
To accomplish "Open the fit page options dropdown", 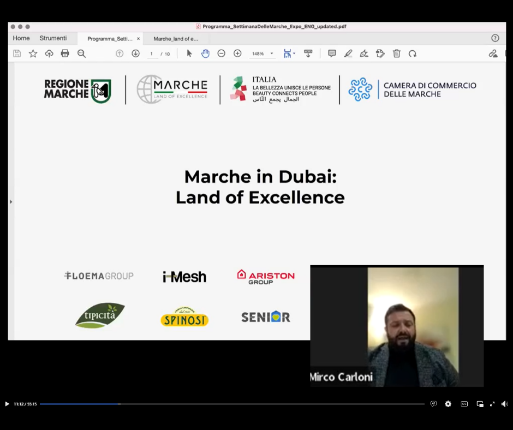I will (x=289, y=53).
